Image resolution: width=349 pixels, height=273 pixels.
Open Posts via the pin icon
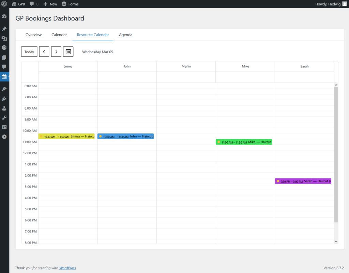[x=4, y=29]
